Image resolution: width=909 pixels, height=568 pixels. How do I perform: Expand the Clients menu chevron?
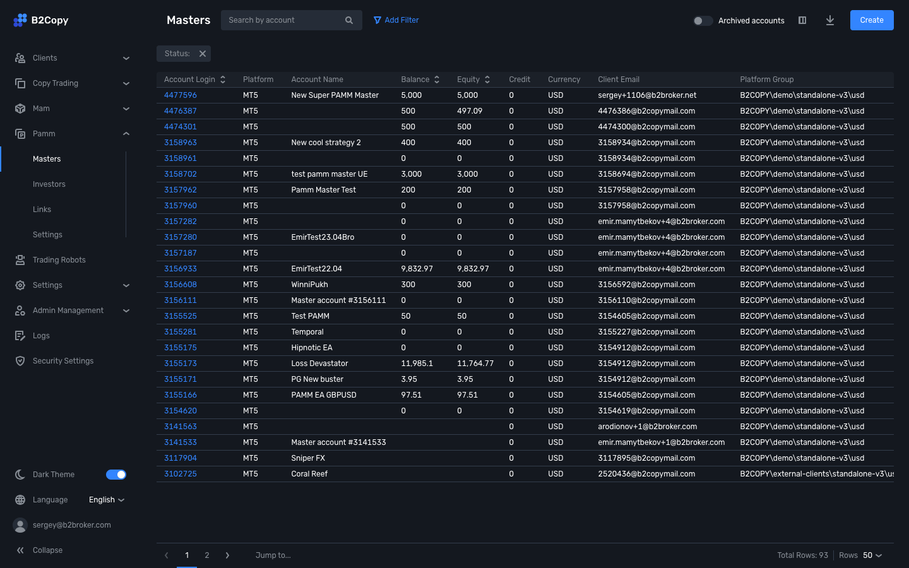[126, 58]
